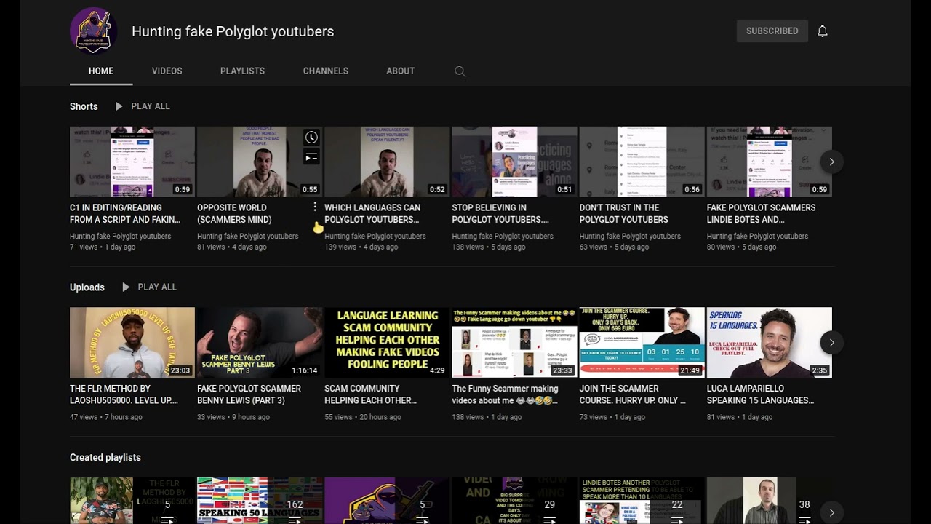Click the notification bell icon

[x=823, y=31]
